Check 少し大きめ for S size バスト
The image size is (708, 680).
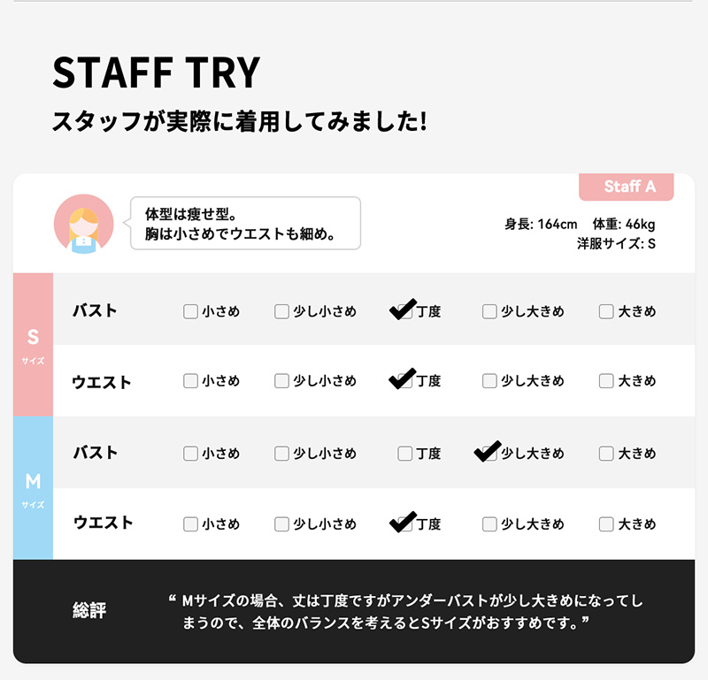click(489, 311)
